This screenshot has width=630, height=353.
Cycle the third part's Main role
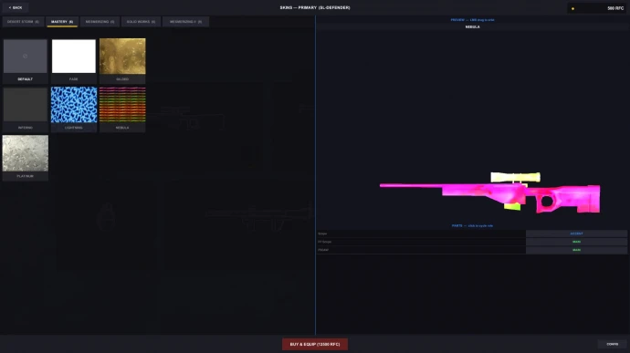click(576, 250)
